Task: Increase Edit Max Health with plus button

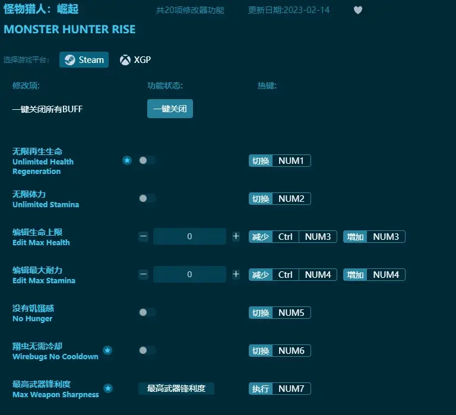Action: coord(236,236)
